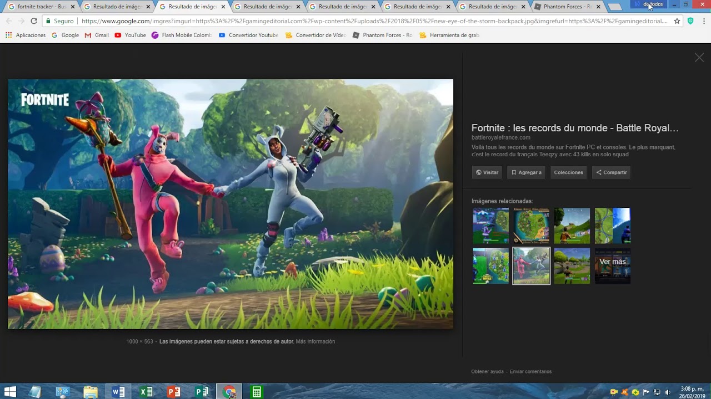This screenshot has height=399, width=711.
Task: Open Aplicaciones bookmarks shortcut
Action: click(26, 35)
